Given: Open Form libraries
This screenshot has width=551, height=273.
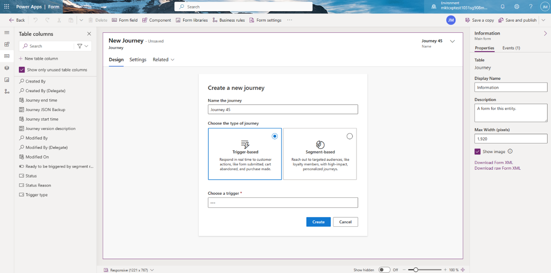Looking at the screenshot, I should (192, 20).
